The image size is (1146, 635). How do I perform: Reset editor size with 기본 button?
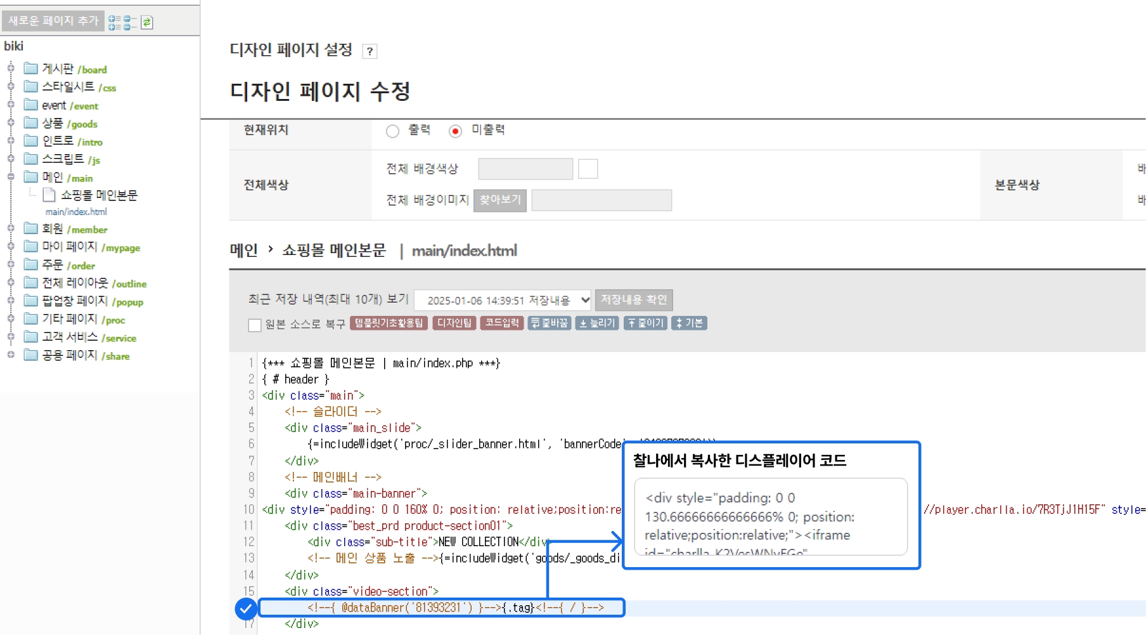coord(689,323)
